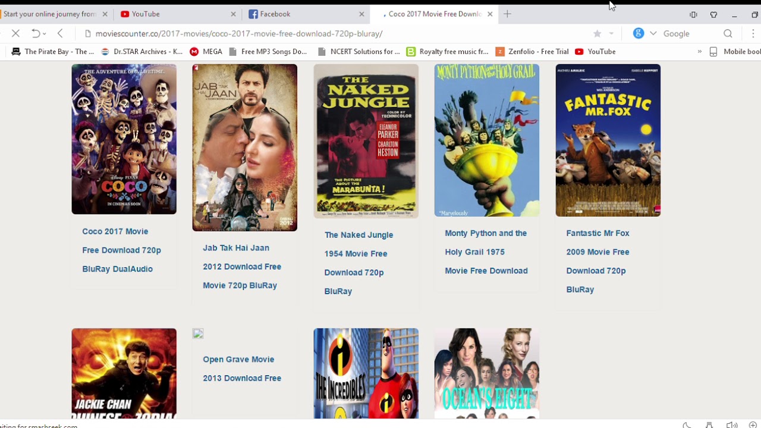Open YouTube bookmark in bookmarks bar

pyautogui.click(x=595, y=52)
